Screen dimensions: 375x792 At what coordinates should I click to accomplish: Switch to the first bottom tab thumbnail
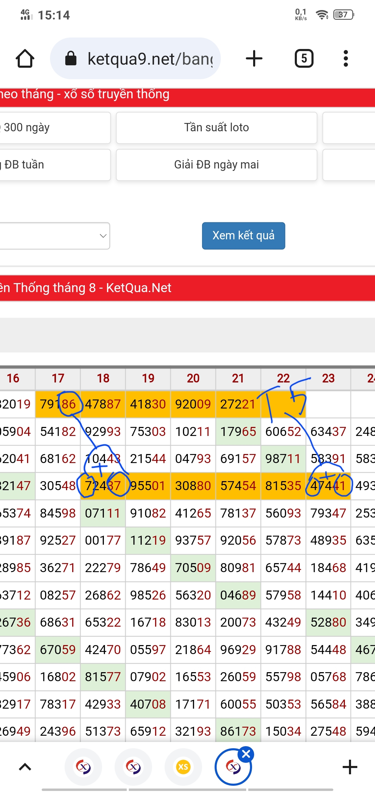[83, 767]
